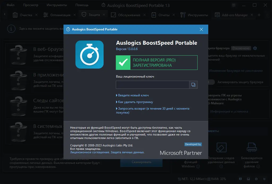Close the About dialog with X

[201, 29]
